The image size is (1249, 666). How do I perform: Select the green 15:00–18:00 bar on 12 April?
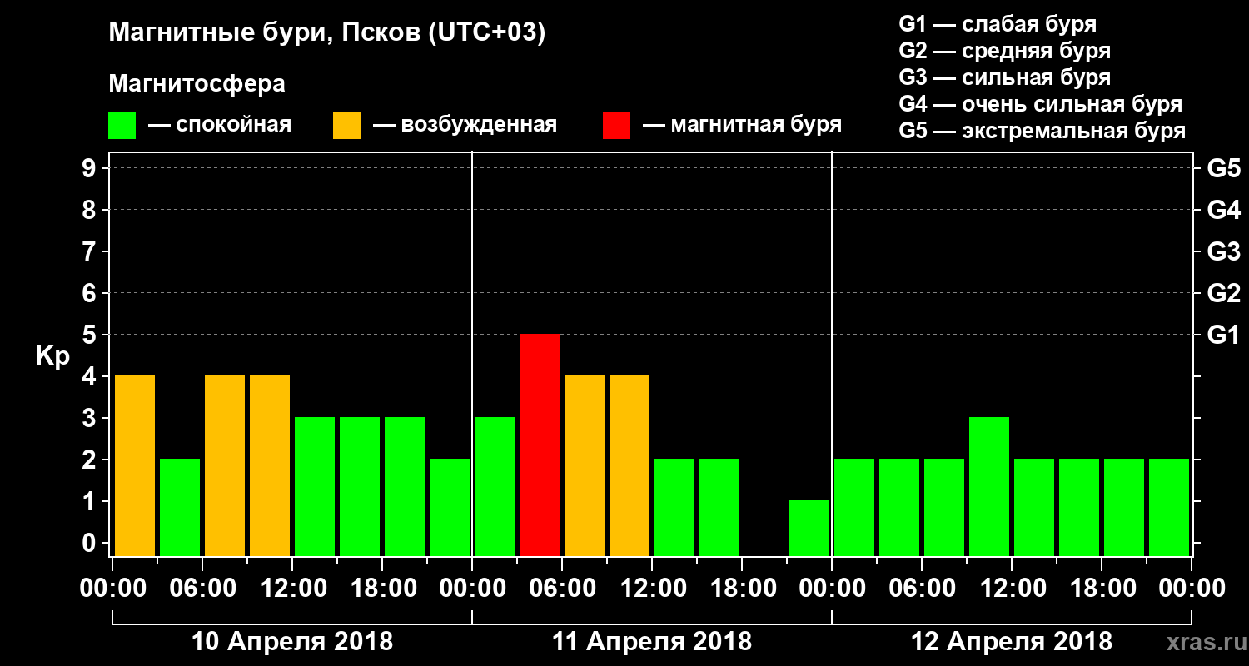1079,507
